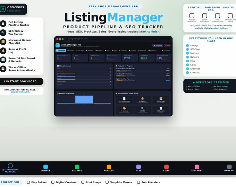Click the Total Products 3 stat card
The image size is (236, 187).
pos(63,58)
